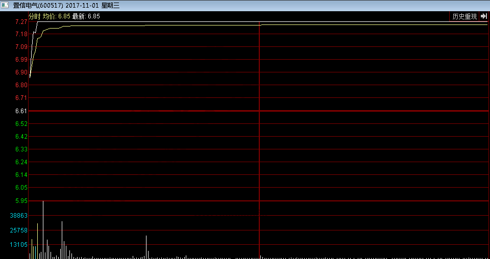Click the 最新: 6.85 readout
This screenshot has width=490, height=259.
(86, 16)
